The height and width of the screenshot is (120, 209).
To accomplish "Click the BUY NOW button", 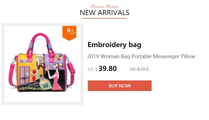I will [x=120, y=86].
